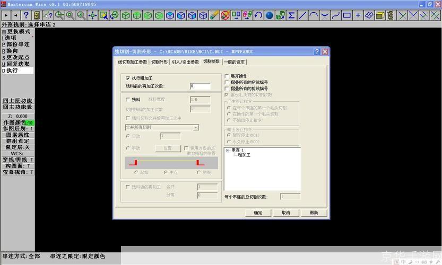Select the create rectangle tool icon
Viewport: 442px width, 265px height.
pos(347,15)
